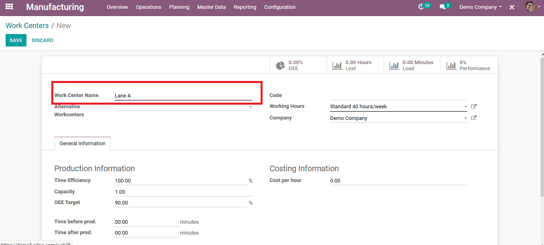Click the Production Information heading

point(95,168)
